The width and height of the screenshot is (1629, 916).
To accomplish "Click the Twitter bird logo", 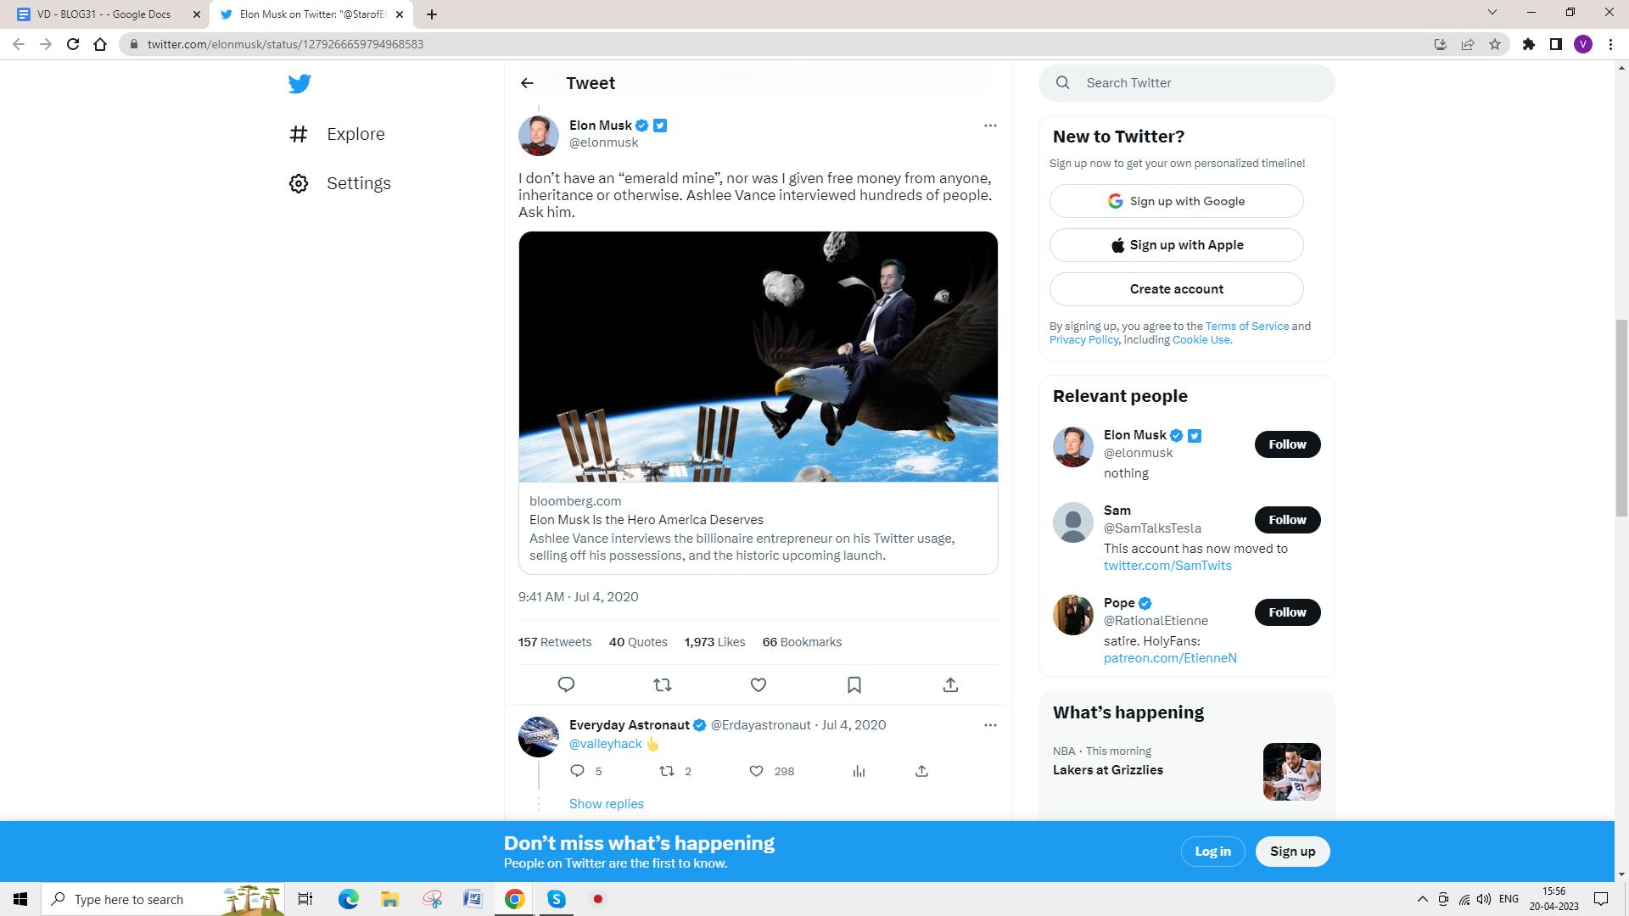I will 299,84.
